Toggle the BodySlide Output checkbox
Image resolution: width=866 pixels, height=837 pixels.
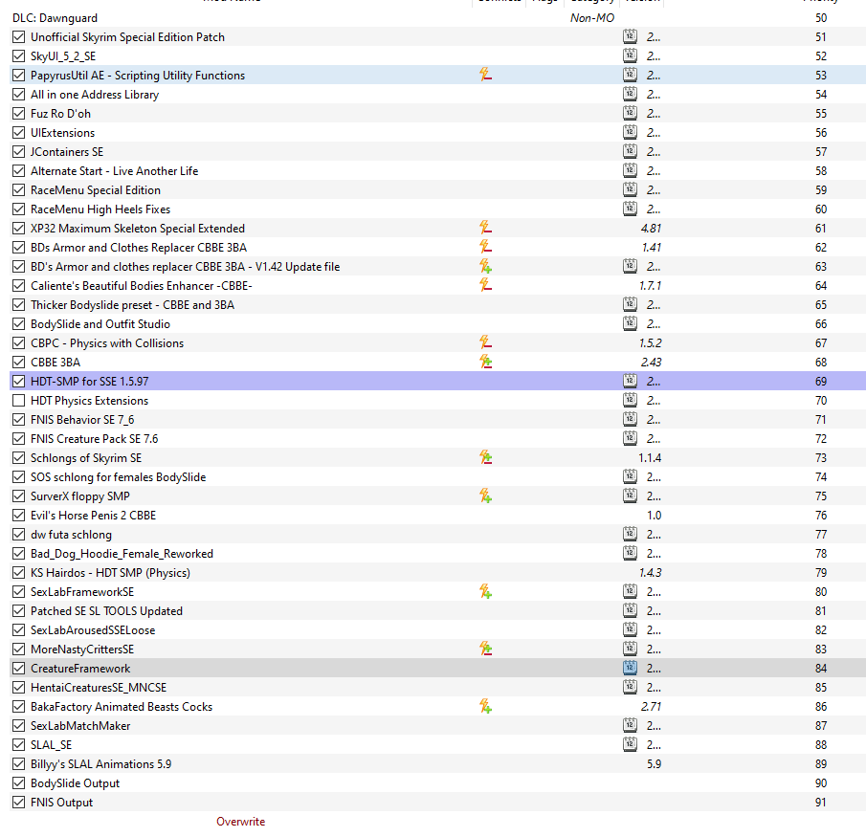(19, 782)
